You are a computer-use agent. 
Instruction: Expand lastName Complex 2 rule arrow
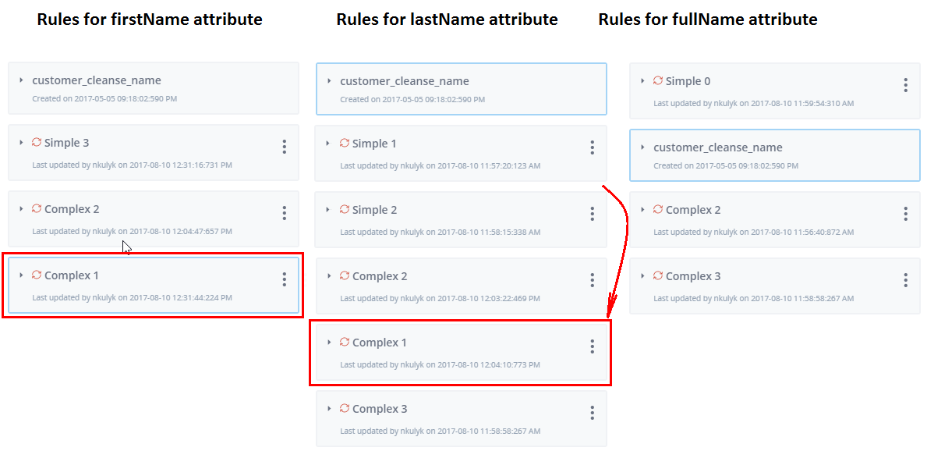329,276
